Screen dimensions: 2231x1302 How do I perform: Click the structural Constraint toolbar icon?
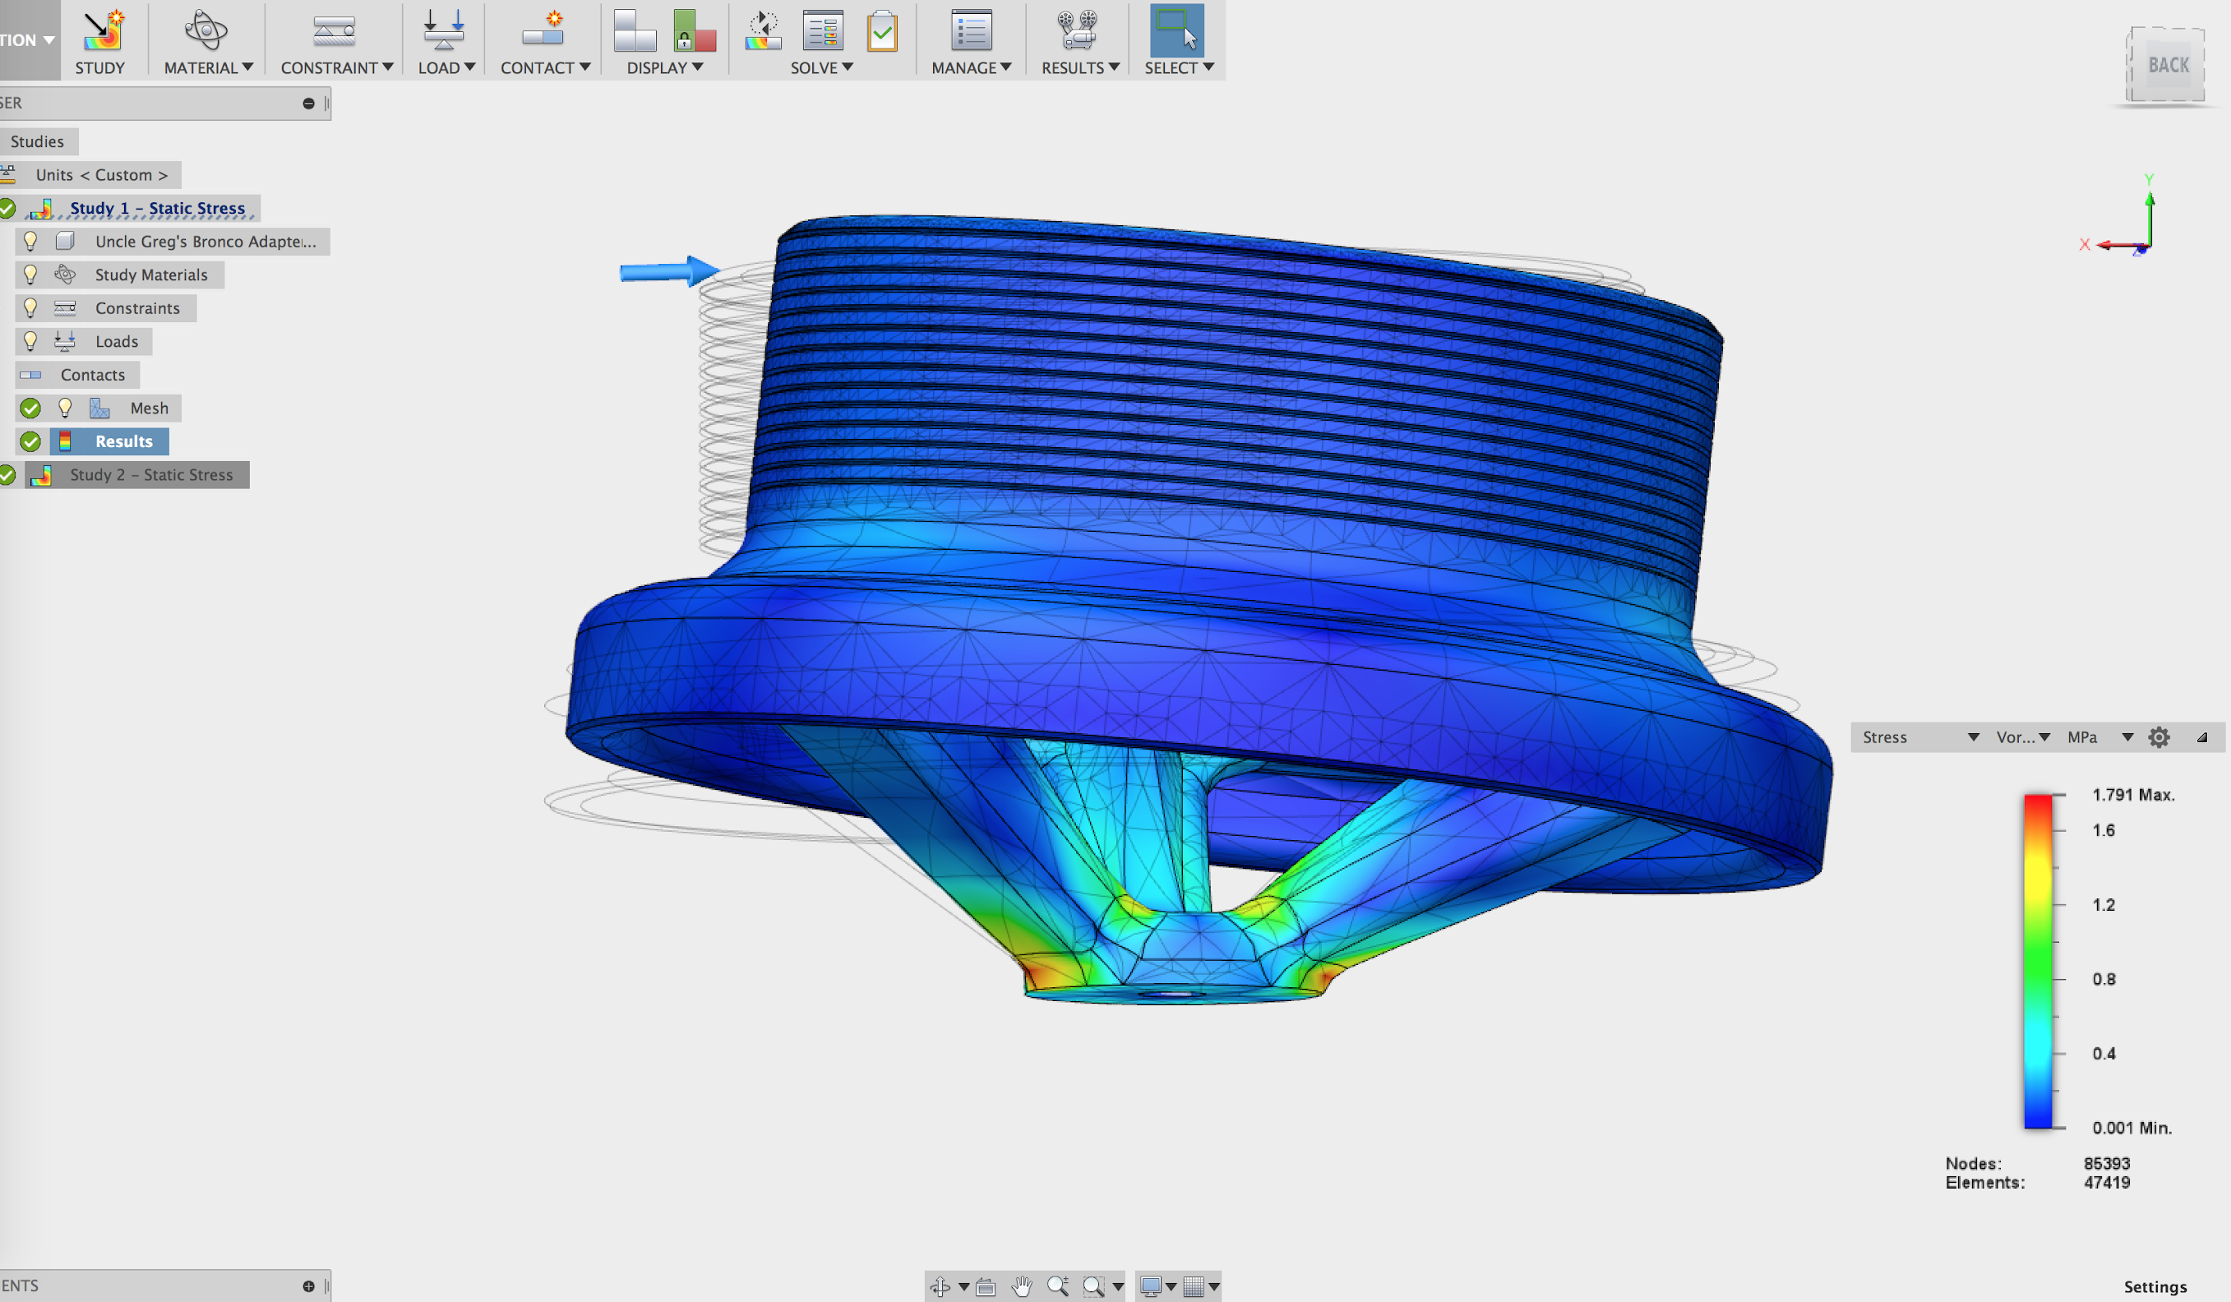click(x=334, y=30)
